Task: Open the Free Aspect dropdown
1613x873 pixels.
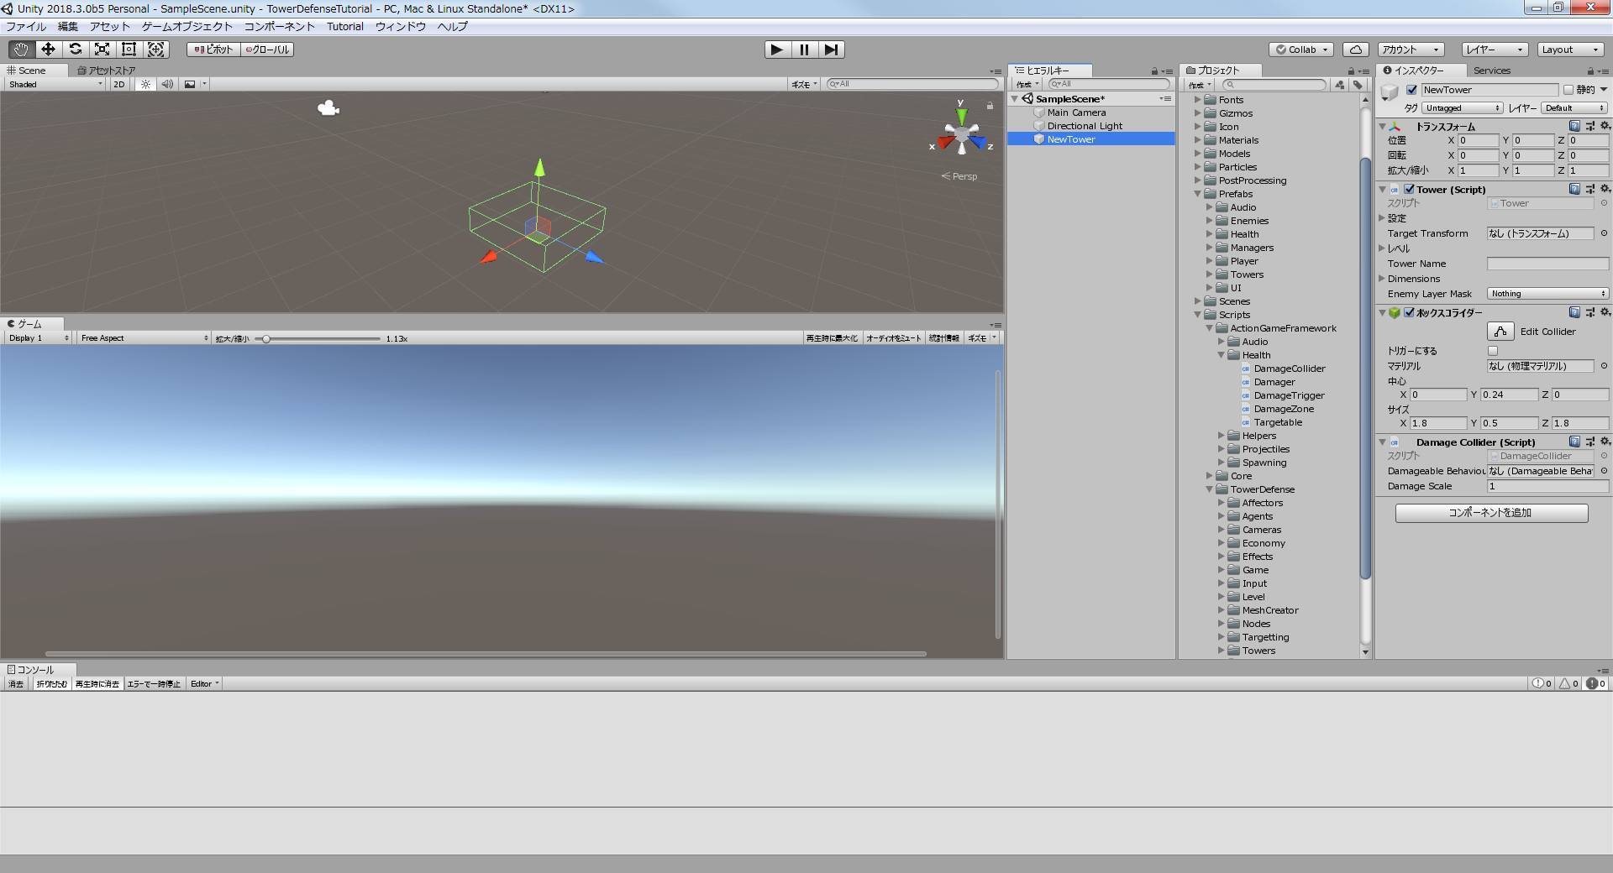Action: [144, 337]
